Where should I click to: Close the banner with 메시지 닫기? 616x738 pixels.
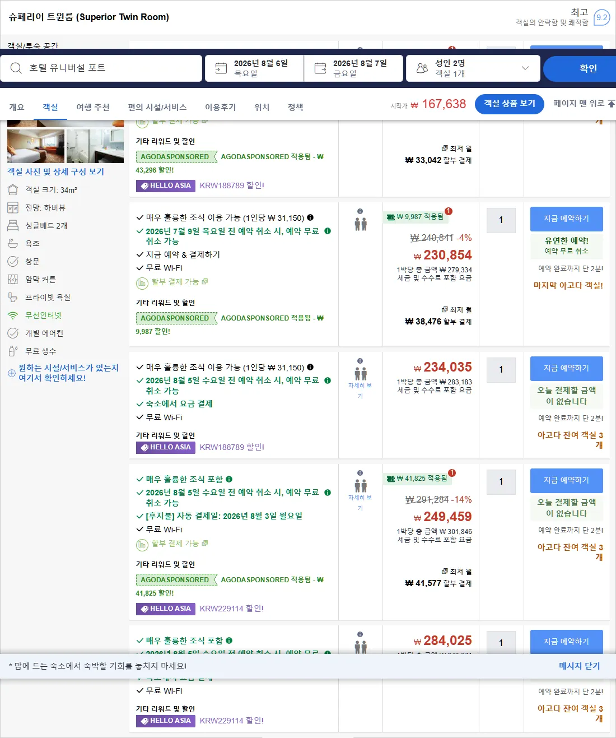click(580, 666)
